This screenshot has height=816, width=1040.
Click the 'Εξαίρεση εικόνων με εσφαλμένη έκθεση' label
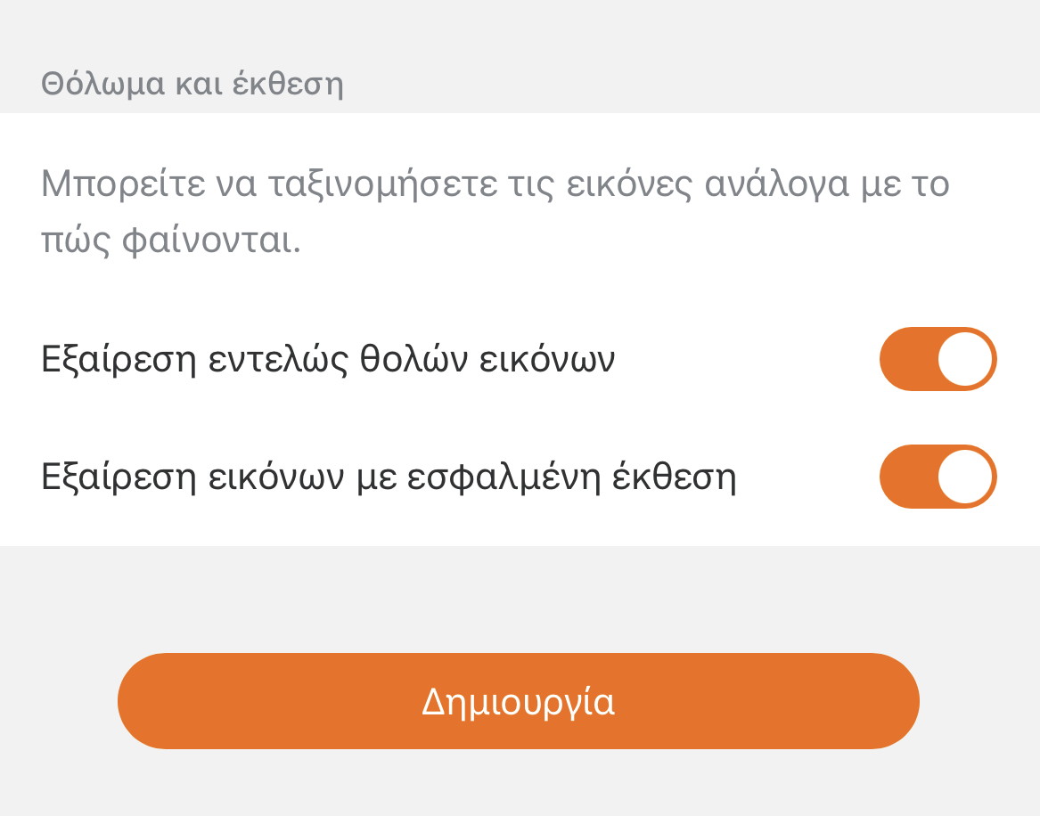389,477
